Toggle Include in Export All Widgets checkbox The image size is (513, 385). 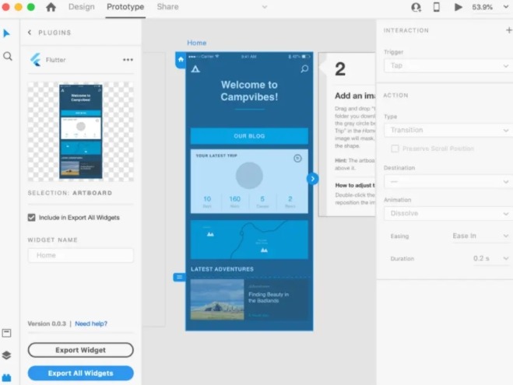[31, 217]
